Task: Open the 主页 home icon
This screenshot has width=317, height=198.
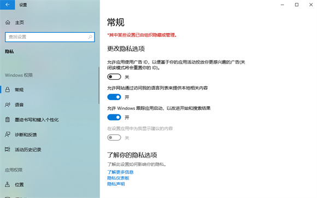Action: [8, 22]
